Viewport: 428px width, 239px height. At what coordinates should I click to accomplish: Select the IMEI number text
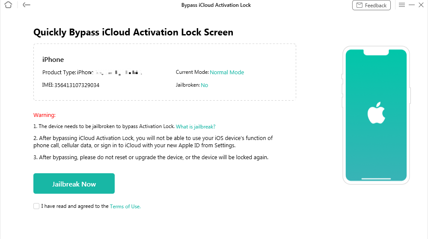click(x=77, y=85)
